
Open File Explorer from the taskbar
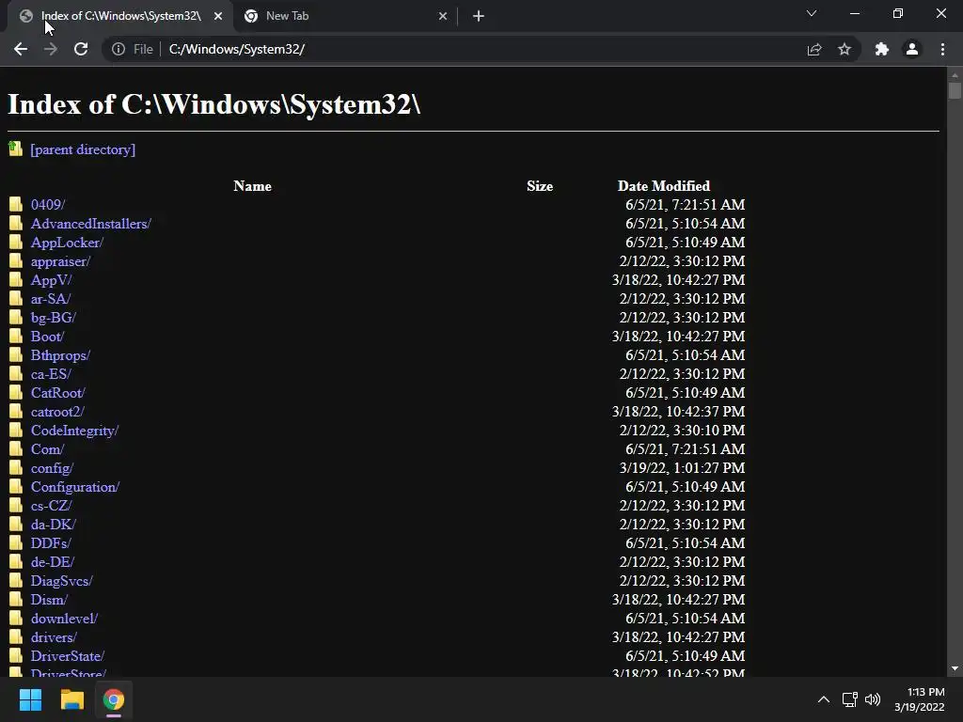point(71,699)
